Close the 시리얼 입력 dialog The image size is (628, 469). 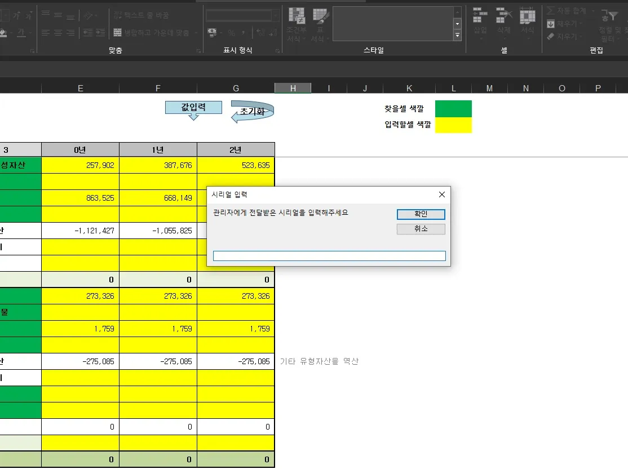click(442, 194)
